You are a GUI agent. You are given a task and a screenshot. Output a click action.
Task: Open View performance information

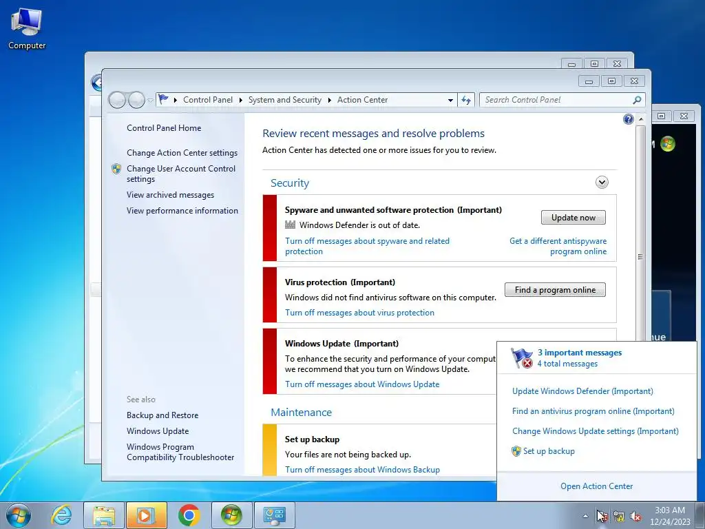click(182, 211)
